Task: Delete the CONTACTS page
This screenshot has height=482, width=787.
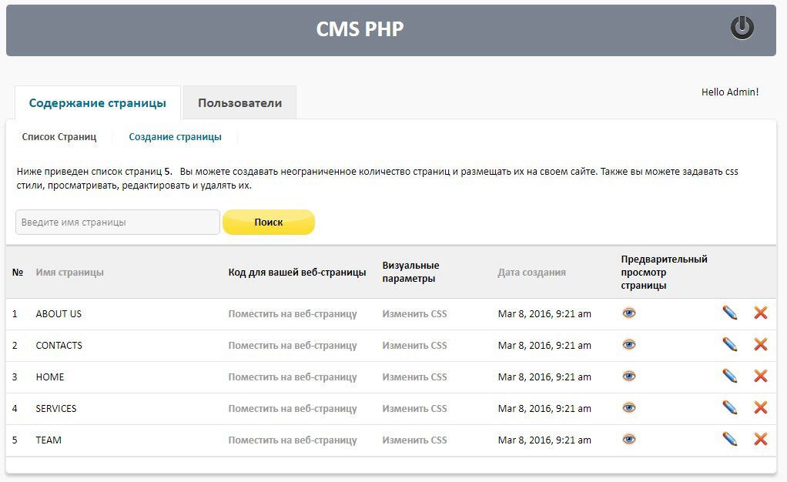Action: (x=761, y=344)
